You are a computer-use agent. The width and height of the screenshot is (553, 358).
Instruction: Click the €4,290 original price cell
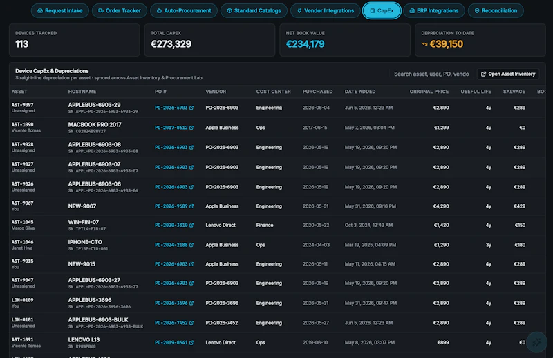(x=441, y=206)
